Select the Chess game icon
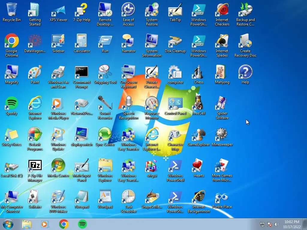This screenshot has width=307, height=230. point(198,74)
